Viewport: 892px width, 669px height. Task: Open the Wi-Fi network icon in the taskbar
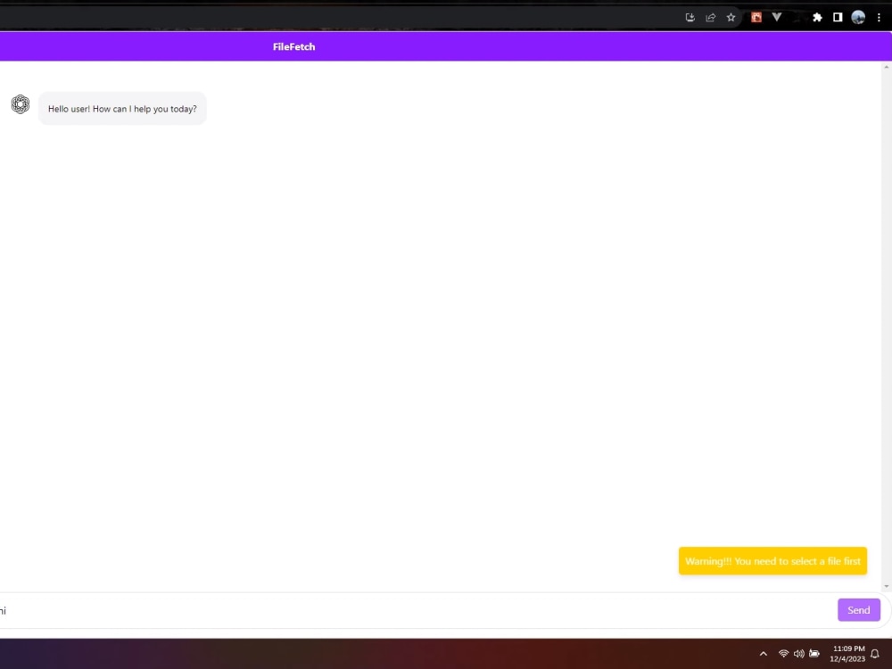click(783, 654)
